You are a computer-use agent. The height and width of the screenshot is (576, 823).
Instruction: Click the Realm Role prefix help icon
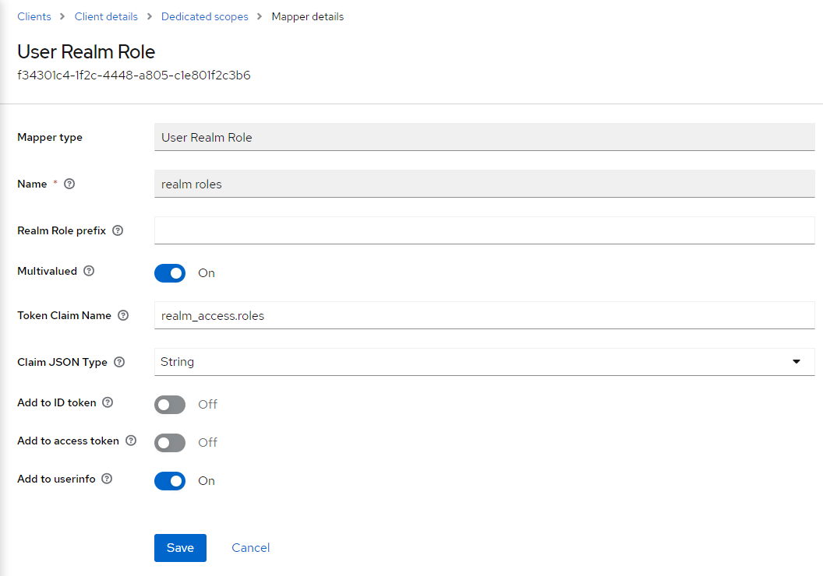tap(117, 230)
